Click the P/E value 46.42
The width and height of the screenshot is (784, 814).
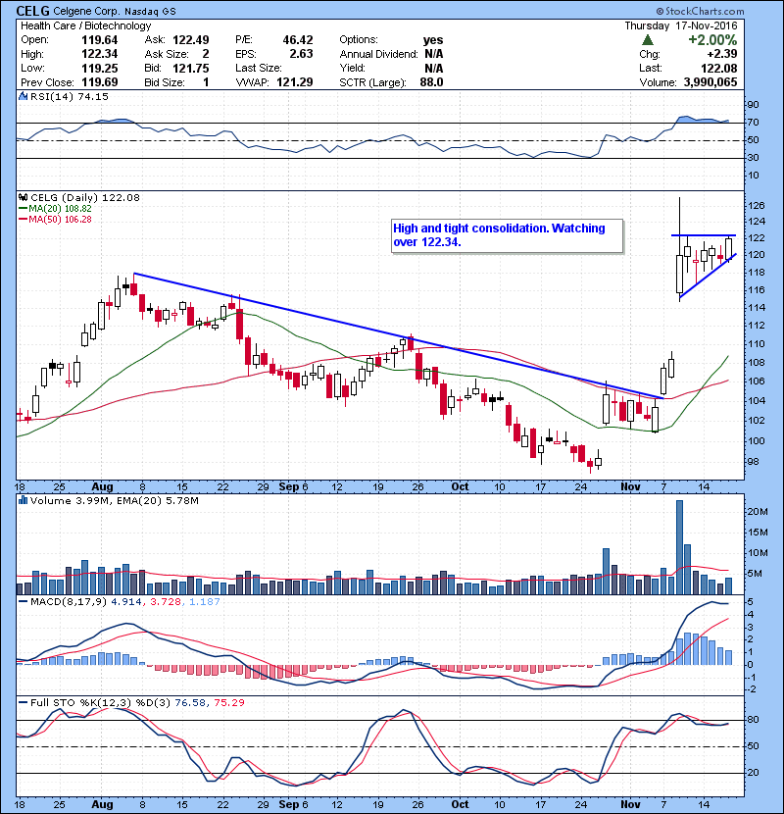tap(298, 40)
